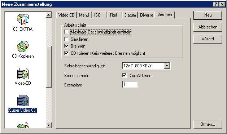
Task: Switch to the Video CD tab
Action: tap(66, 15)
